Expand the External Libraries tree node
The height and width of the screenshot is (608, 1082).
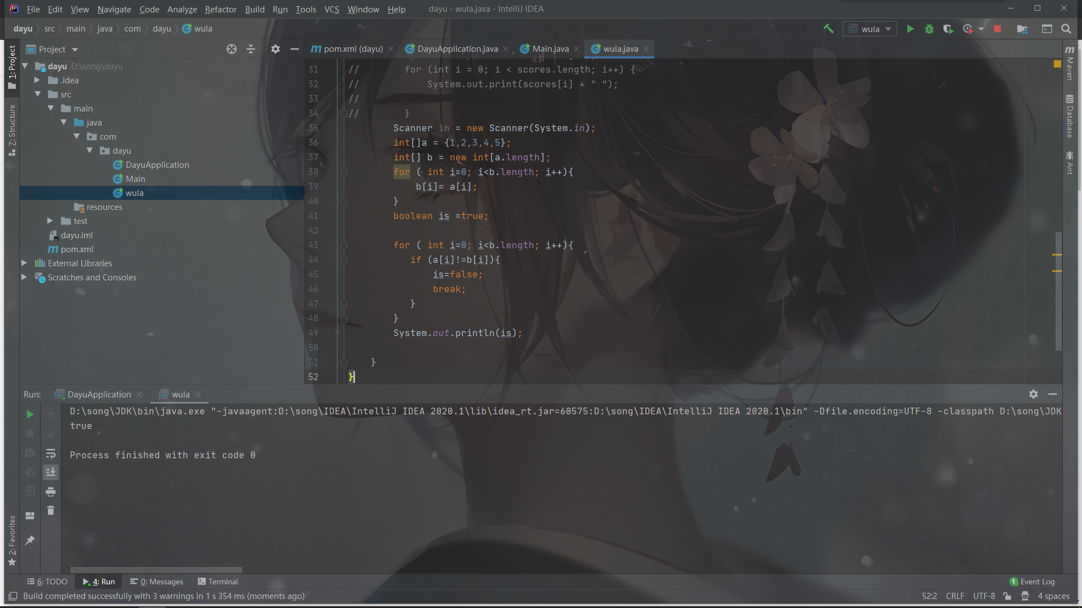pyautogui.click(x=24, y=263)
